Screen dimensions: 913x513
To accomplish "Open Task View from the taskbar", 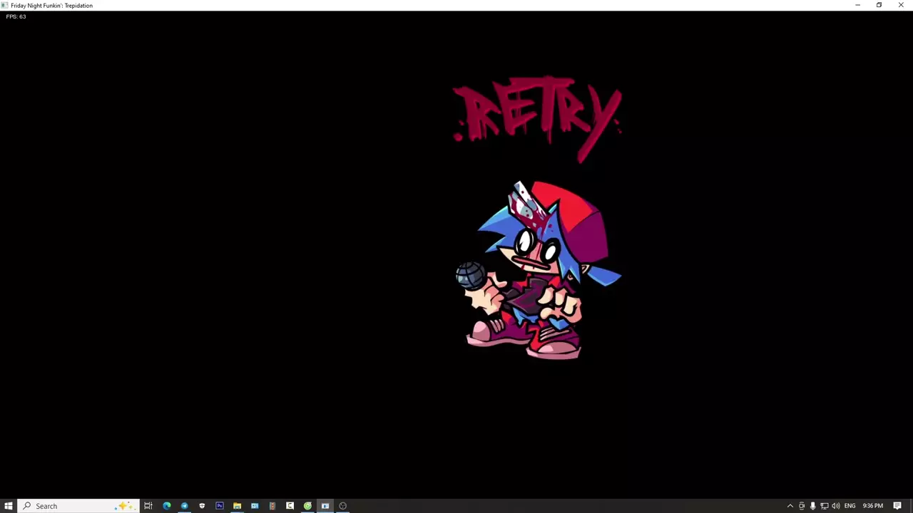I will [x=148, y=506].
